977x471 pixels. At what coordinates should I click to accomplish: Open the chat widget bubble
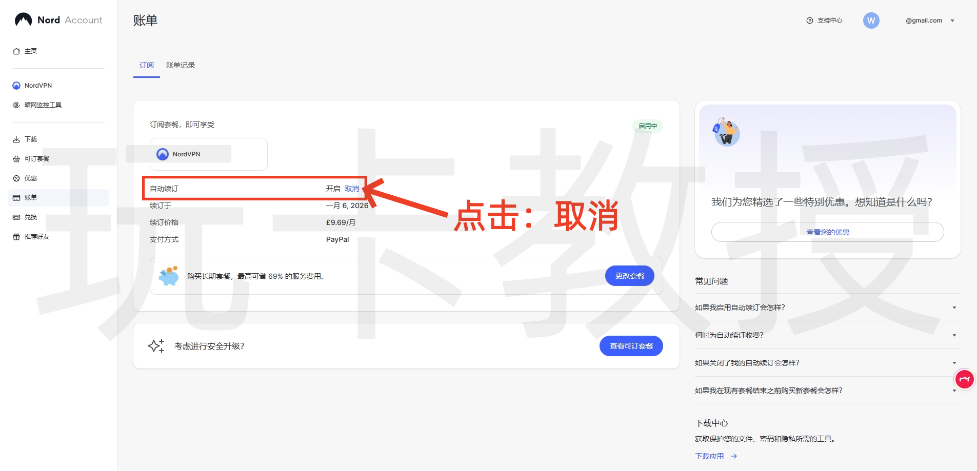click(964, 379)
